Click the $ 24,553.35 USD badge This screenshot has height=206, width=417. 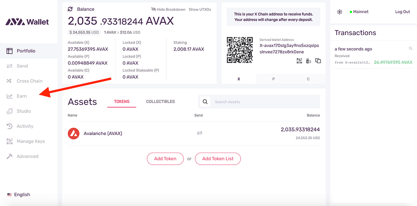pyautogui.click(x=84, y=33)
